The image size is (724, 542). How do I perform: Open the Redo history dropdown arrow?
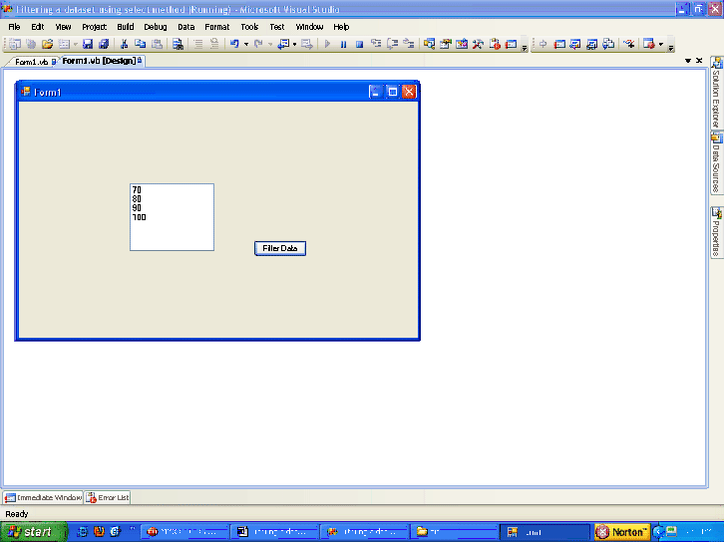(x=270, y=45)
